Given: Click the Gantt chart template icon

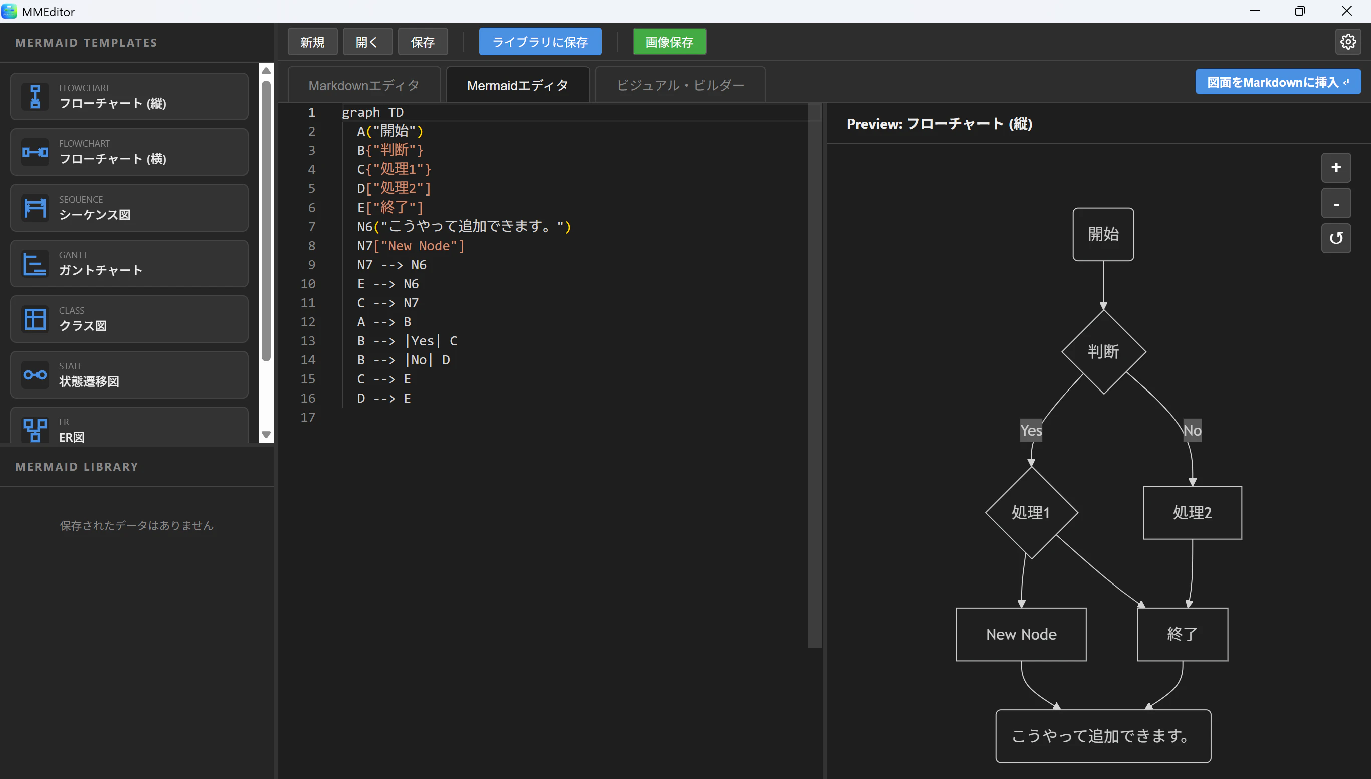Looking at the screenshot, I should [x=35, y=264].
